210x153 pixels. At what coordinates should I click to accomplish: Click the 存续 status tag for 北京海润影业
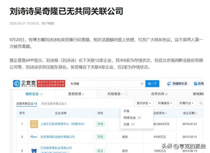click(x=100, y=137)
